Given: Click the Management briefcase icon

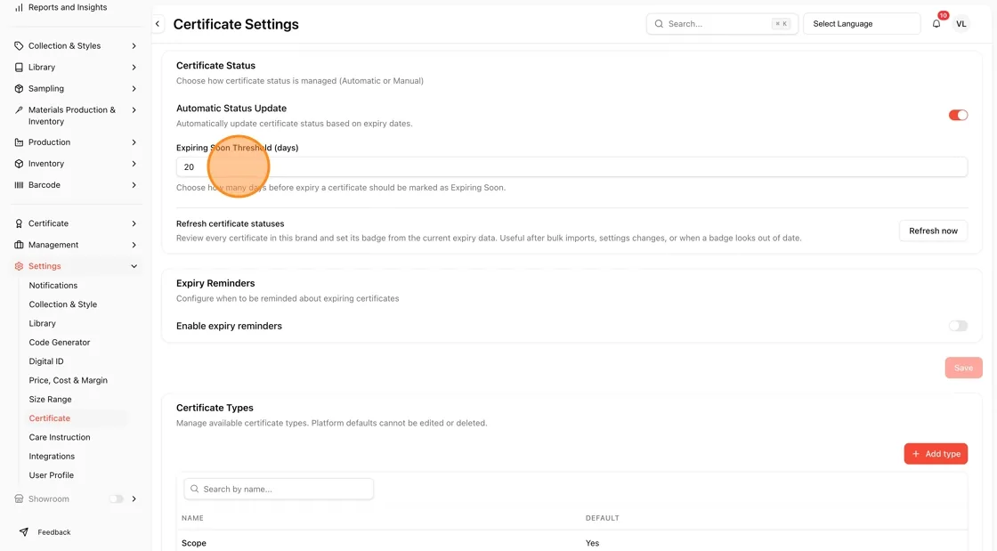Looking at the screenshot, I should click(19, 245).
